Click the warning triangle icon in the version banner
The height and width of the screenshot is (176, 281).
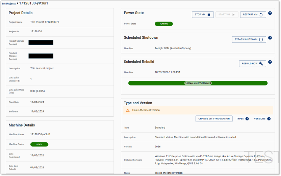128,110
